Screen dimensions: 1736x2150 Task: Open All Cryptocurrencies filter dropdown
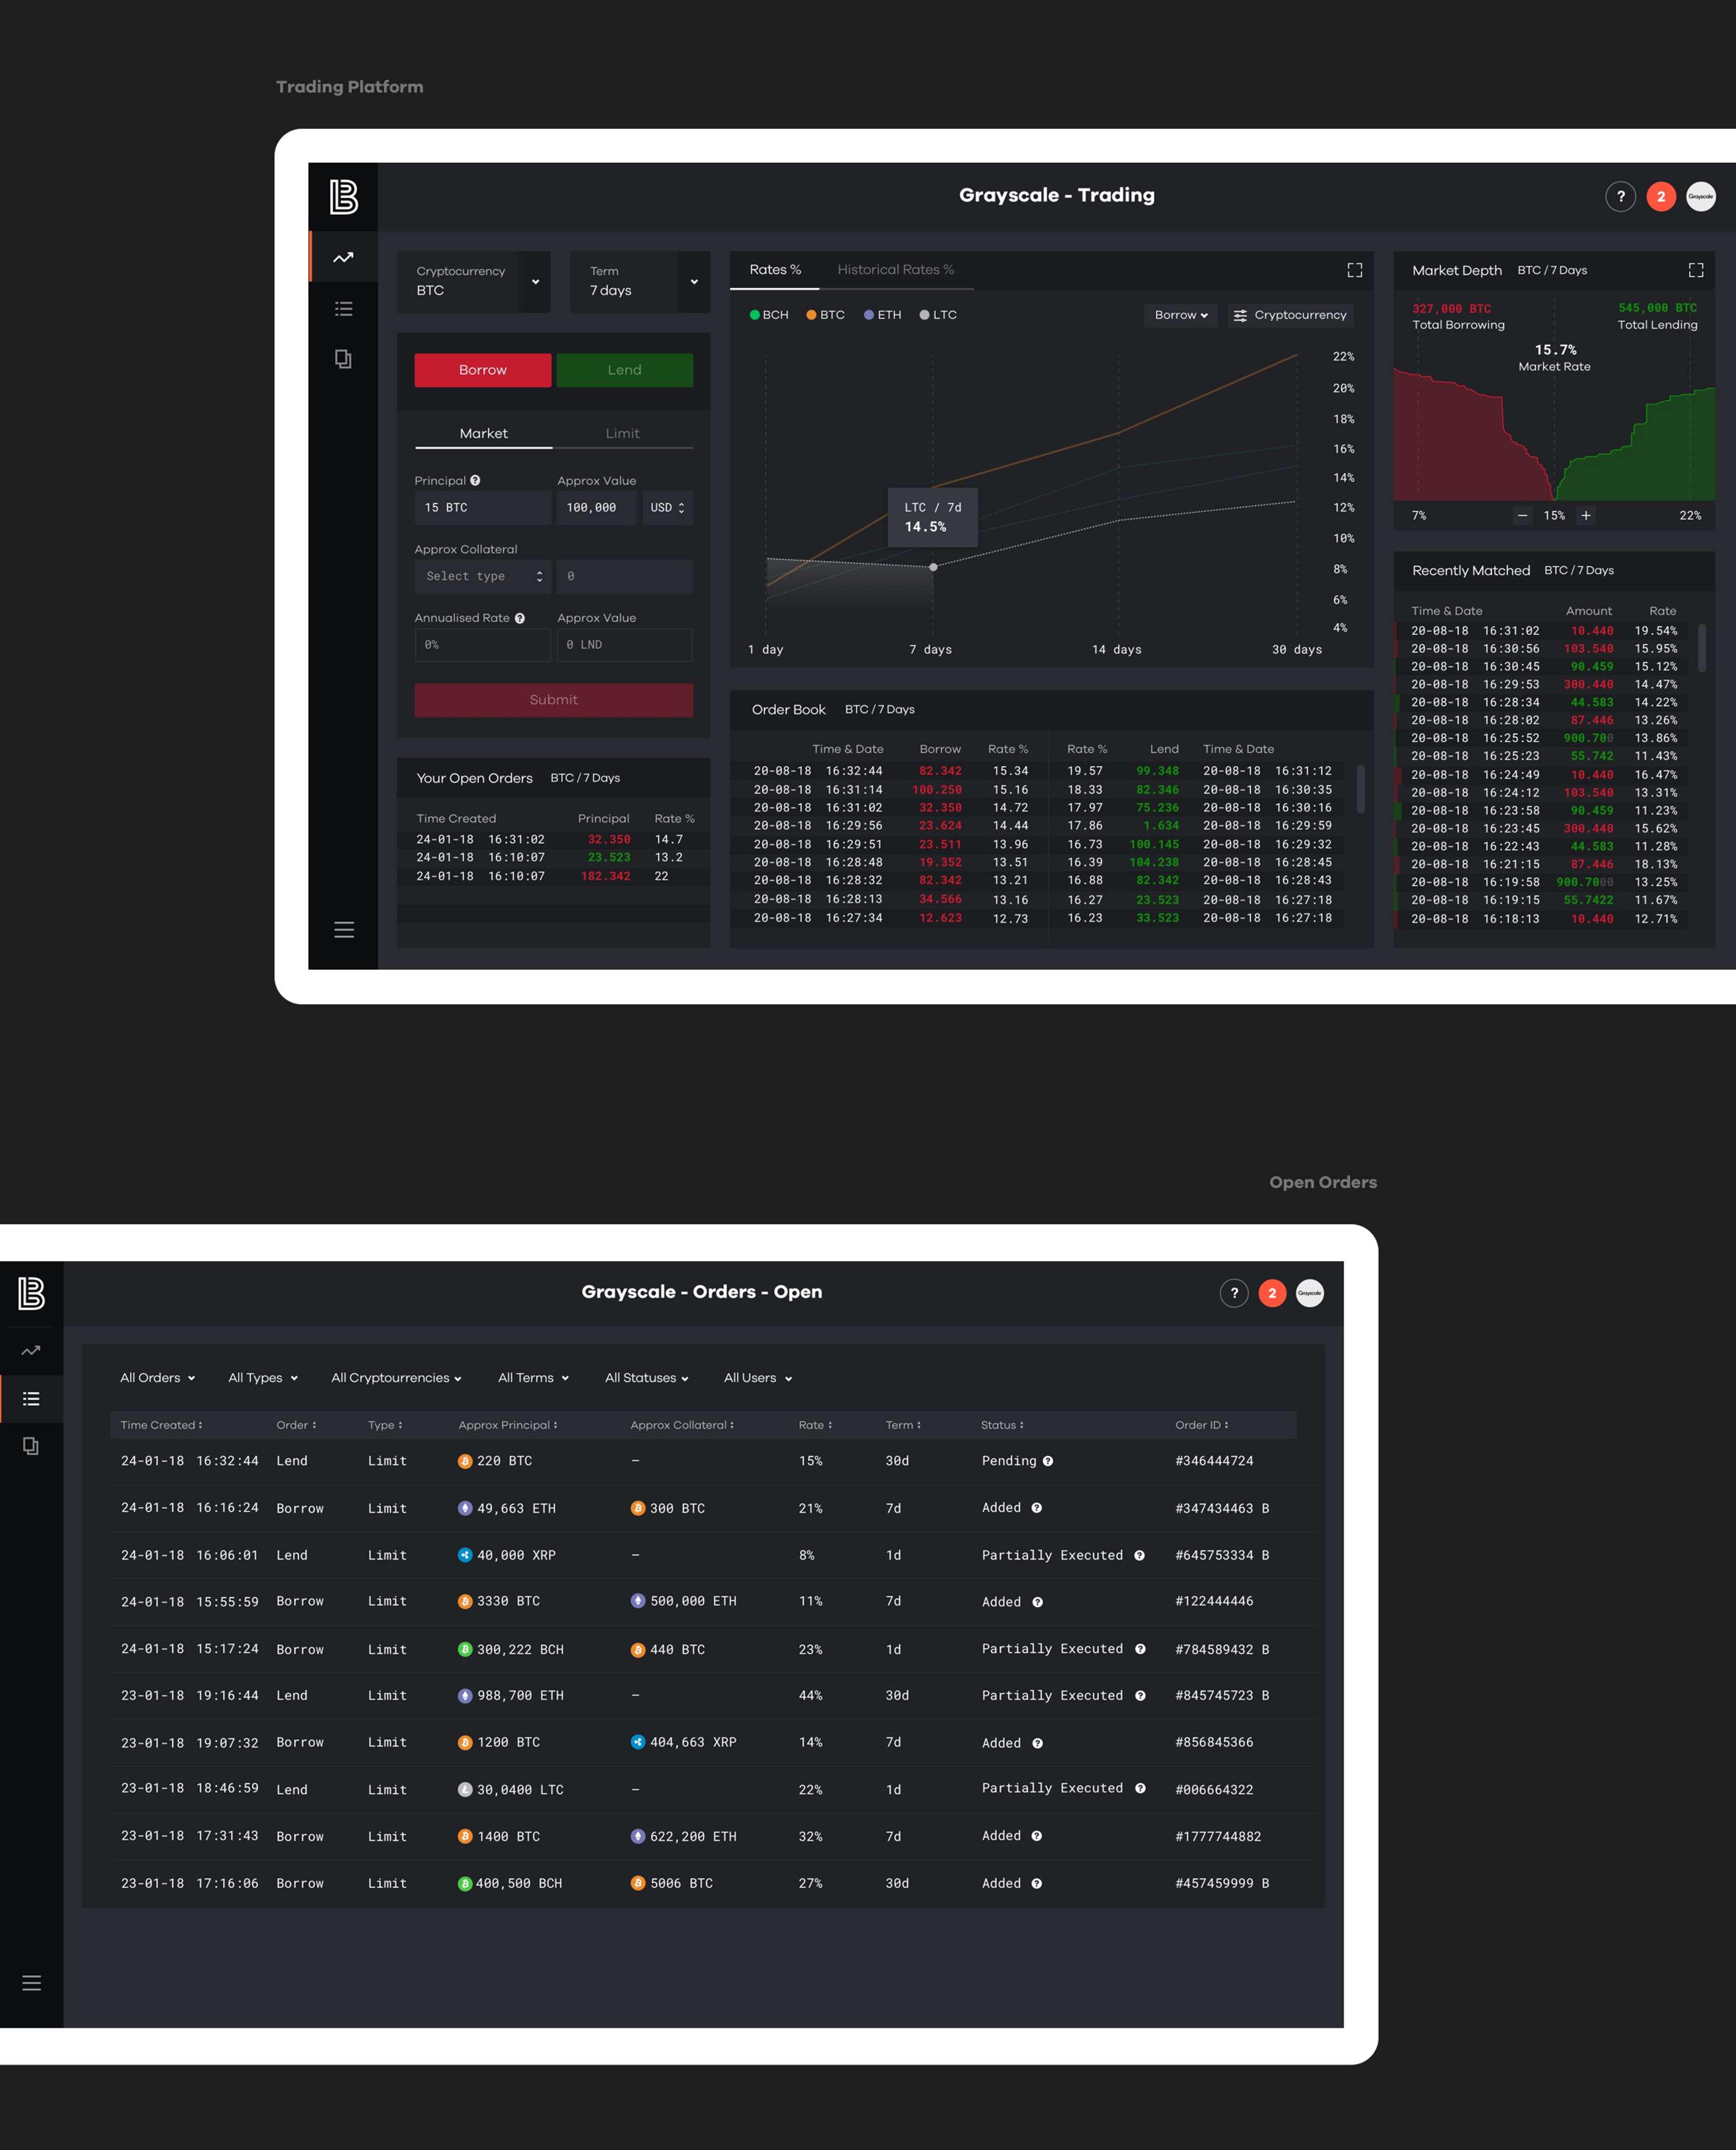[396, 1378]
